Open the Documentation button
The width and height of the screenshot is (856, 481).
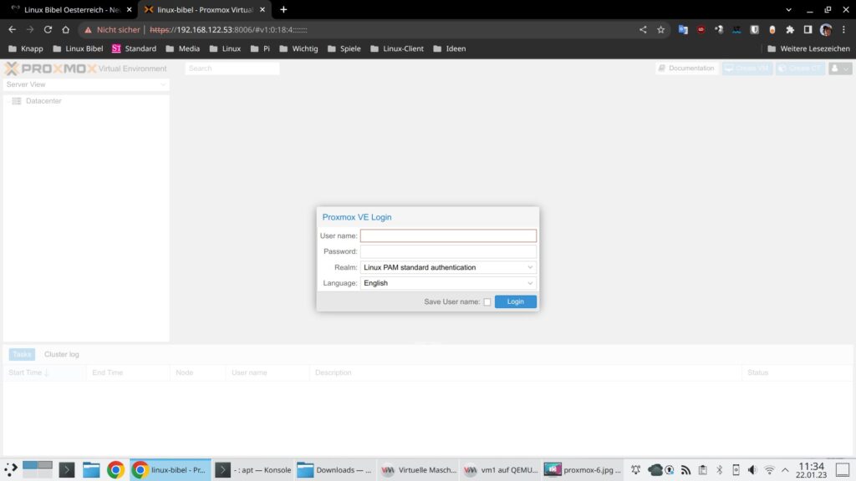pyautogui.click(x=687, y=68)
